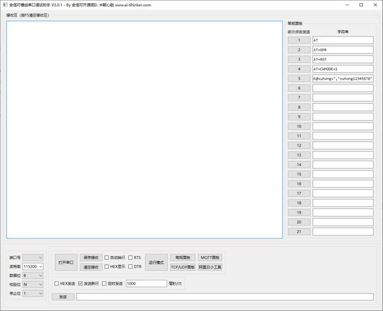Switch to the MQTT面板 panel

tap(210, 257)
